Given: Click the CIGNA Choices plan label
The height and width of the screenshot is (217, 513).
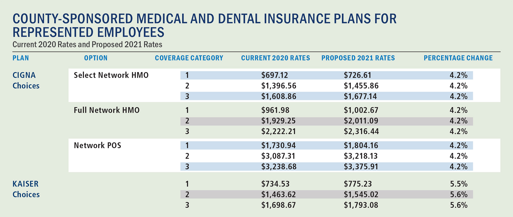Looking at the screenshot, I should 26,80.
